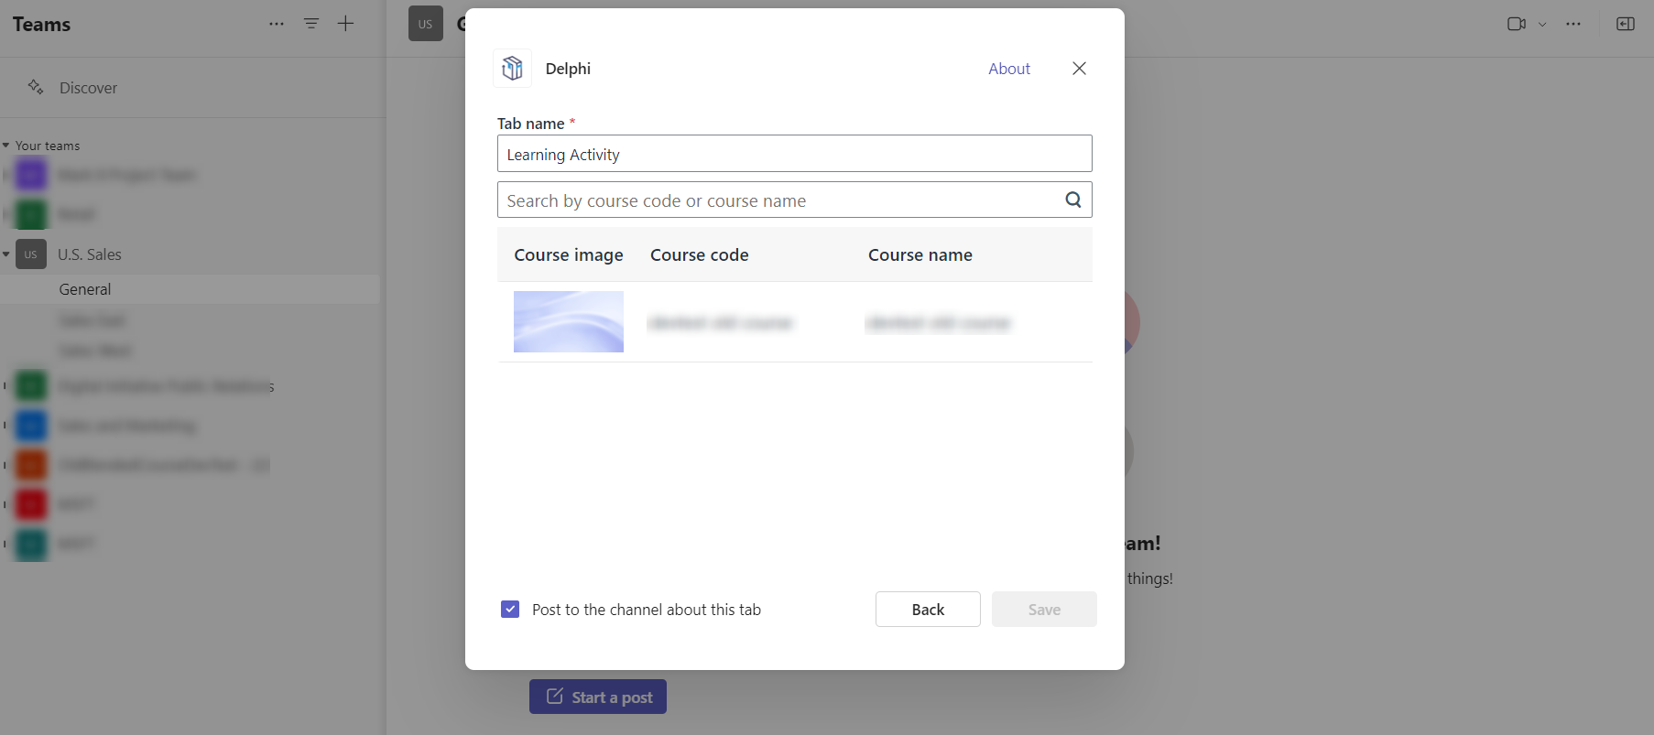Select the General channel
Screen dimensions: 1654x735
[x=85, y=289]
